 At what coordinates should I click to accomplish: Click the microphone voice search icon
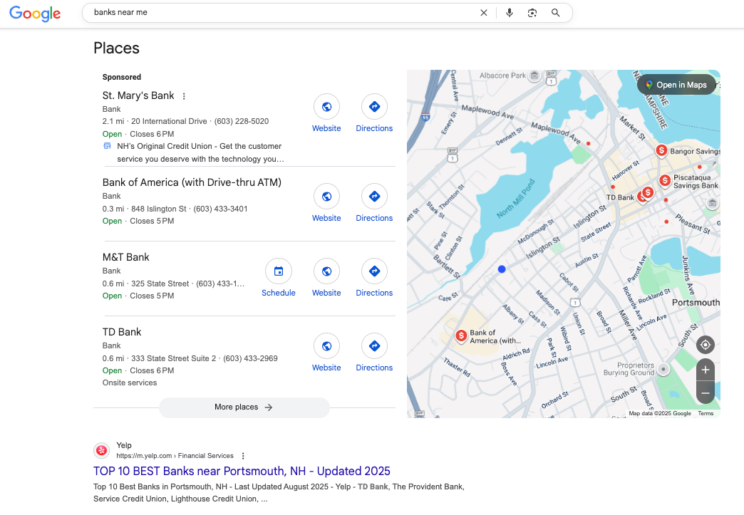coord(509,13)
